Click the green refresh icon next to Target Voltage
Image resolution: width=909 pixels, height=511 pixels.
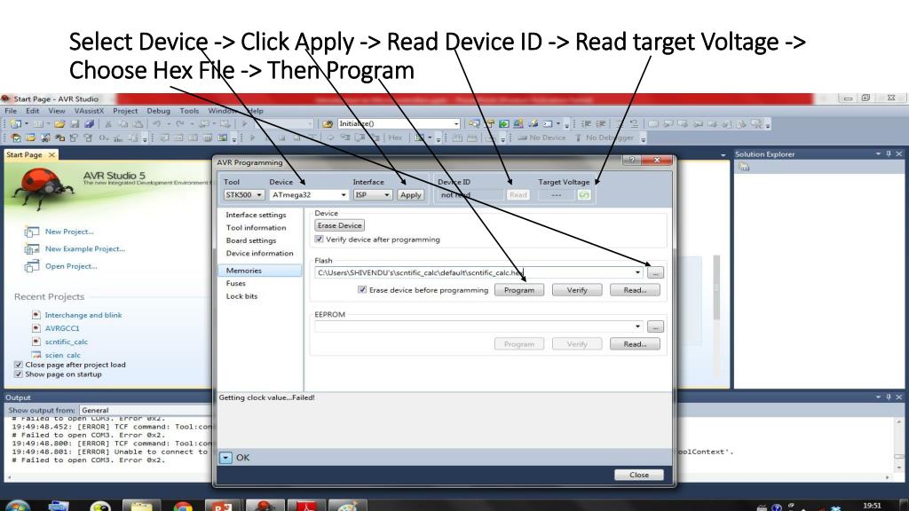coord(584,195)
